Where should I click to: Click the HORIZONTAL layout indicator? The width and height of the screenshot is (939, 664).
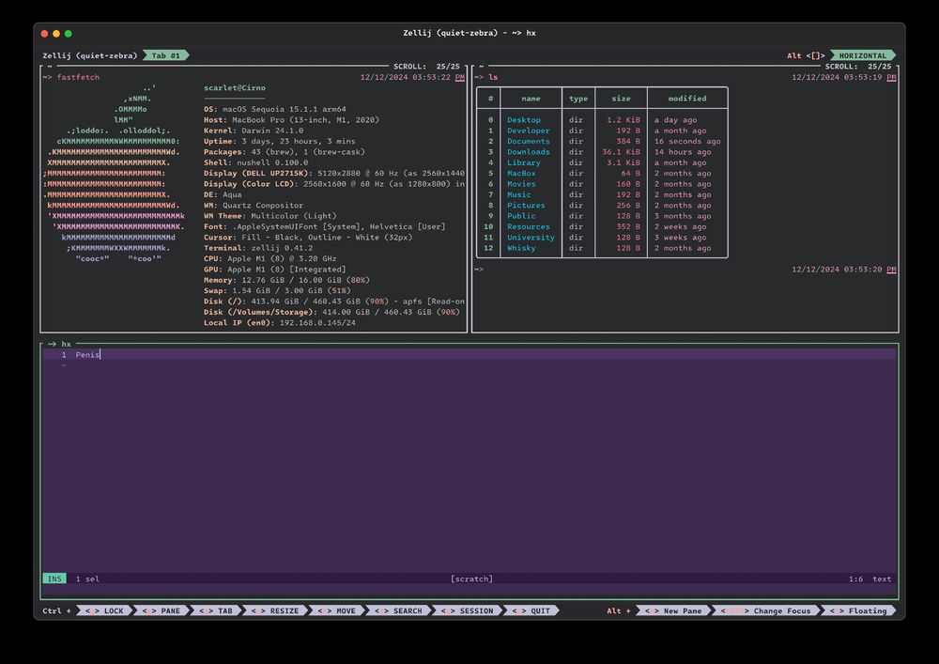[862, 55]
